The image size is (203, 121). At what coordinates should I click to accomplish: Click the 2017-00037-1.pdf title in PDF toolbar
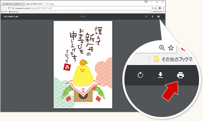click(x=11, y=17)
